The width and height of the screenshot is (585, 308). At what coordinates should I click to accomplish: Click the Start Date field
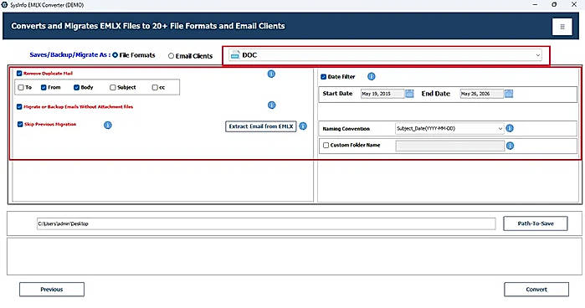(382, 94)
